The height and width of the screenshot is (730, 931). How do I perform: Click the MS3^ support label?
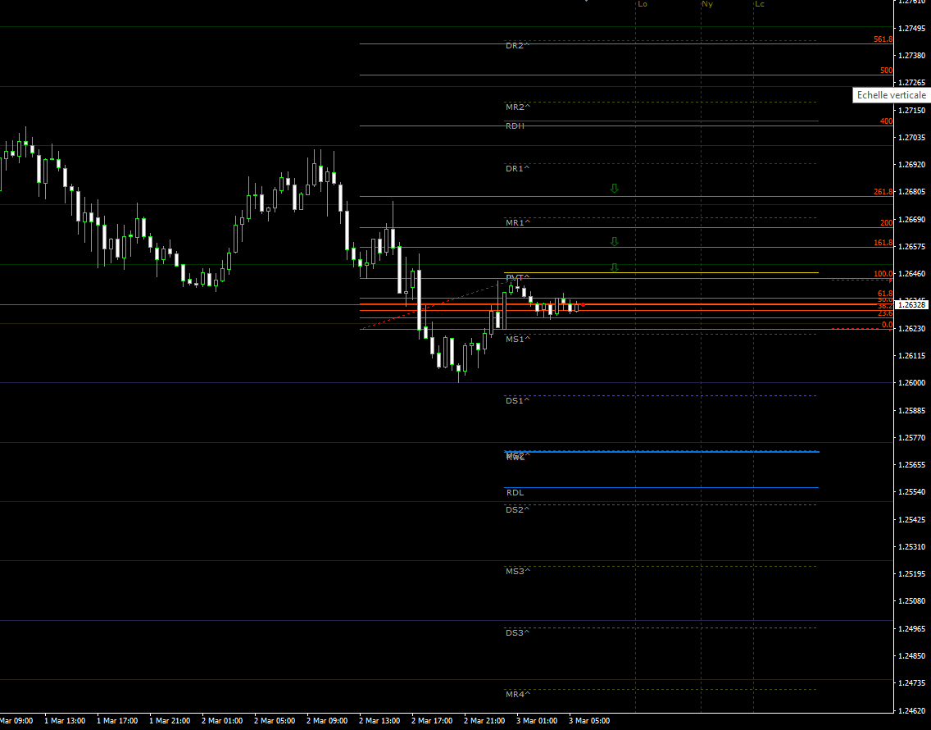pos(517,571)
